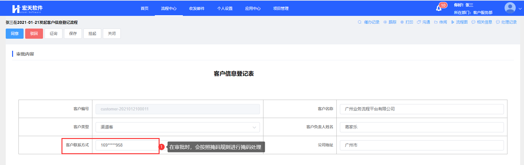
Task: Open 催办记录 from the toolbar
Action: tap(369, 22)
